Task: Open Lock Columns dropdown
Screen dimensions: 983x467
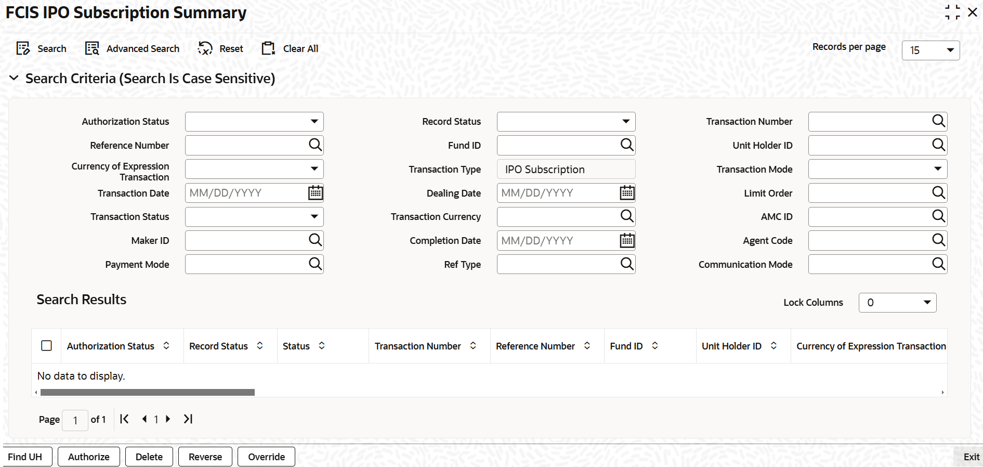Action: click(x=897, y=303)
